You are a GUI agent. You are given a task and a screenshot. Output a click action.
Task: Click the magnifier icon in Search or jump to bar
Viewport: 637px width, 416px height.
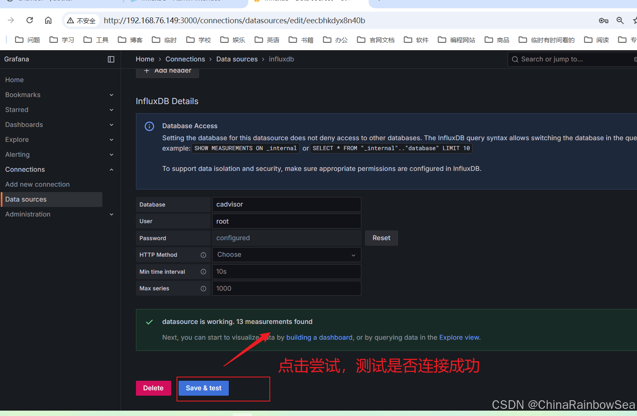point(515,59)
